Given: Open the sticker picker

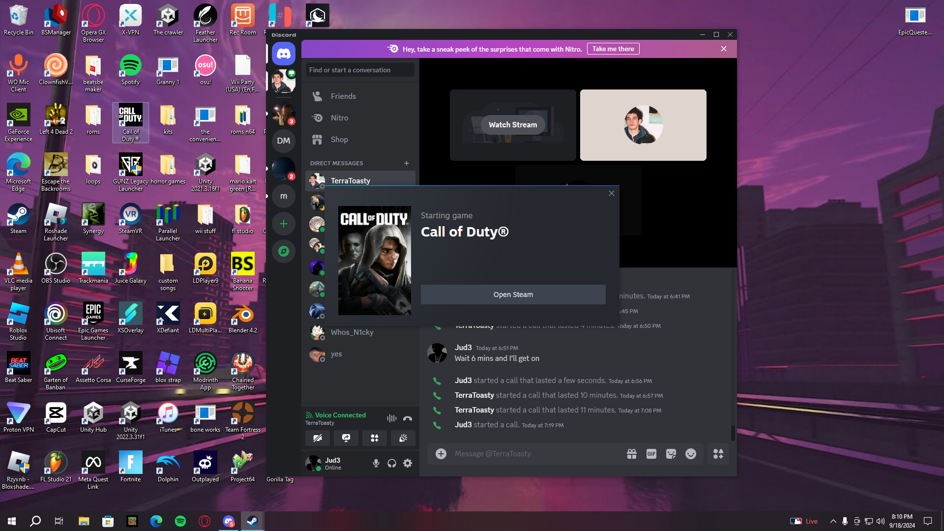Looking at the screenshot, I should (x=671, y=454).
